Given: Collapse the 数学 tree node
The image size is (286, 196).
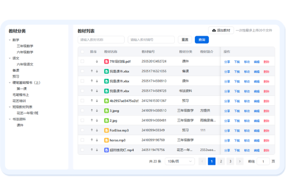Looking at the screenshot, I should coord(10,40).
